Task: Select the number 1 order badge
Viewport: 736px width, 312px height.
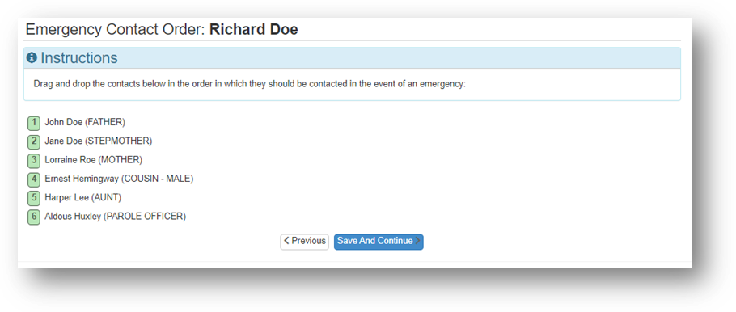Action: [x=34, y=124]
